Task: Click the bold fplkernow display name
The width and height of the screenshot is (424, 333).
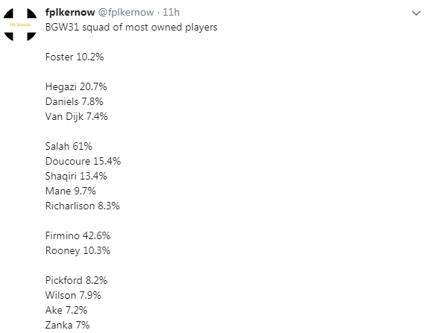Action: tap(70, 12)
